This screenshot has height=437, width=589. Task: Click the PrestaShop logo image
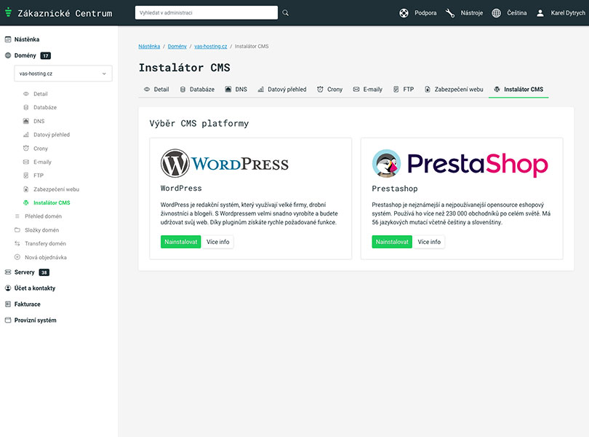pos(460,164)
